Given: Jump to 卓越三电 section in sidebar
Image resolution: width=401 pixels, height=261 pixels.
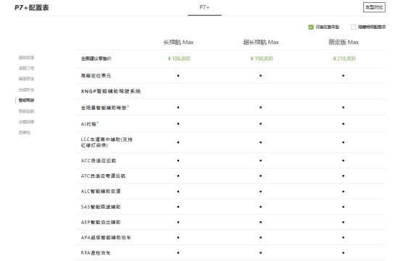Looking at the screenshot, I should pyautogui.click(x=26, y=68).
